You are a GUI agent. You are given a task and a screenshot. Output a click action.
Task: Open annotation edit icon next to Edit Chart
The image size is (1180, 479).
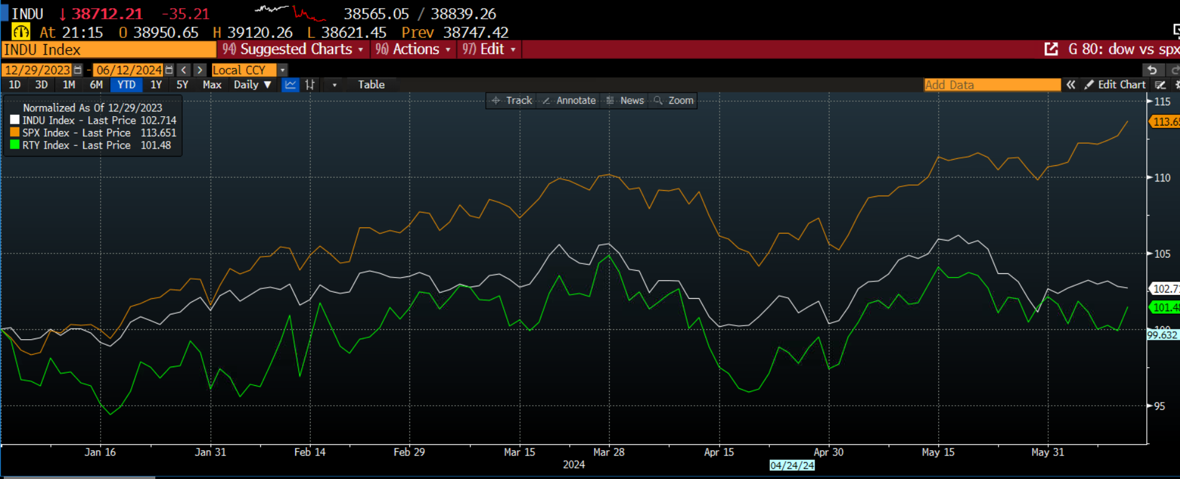tap(1160, 85)
